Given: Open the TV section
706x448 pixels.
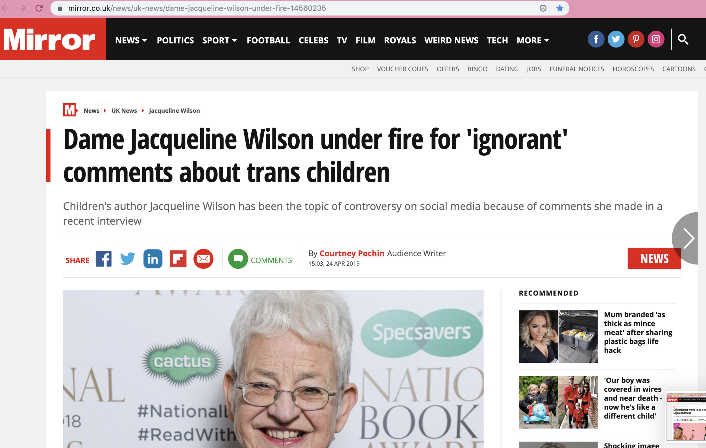Looking at the screenshot, I should 342,40.
